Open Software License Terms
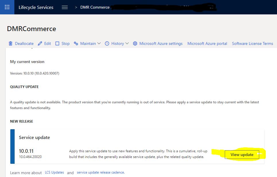This screenshot has width=277, height=177. (x=252, y=43)
